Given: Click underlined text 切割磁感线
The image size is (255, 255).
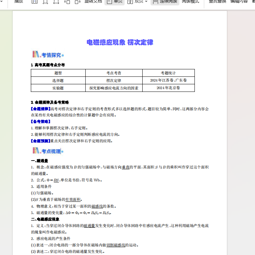Looking at the screenshot, I should [x=116, y=245].
